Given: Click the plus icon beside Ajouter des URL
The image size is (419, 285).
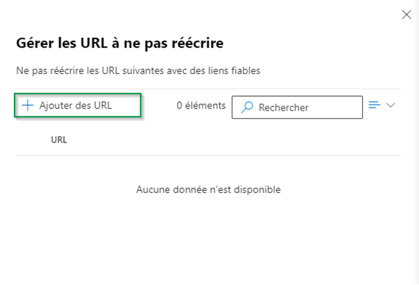Looking at the screenshot, I should click(x=28, y=106).
